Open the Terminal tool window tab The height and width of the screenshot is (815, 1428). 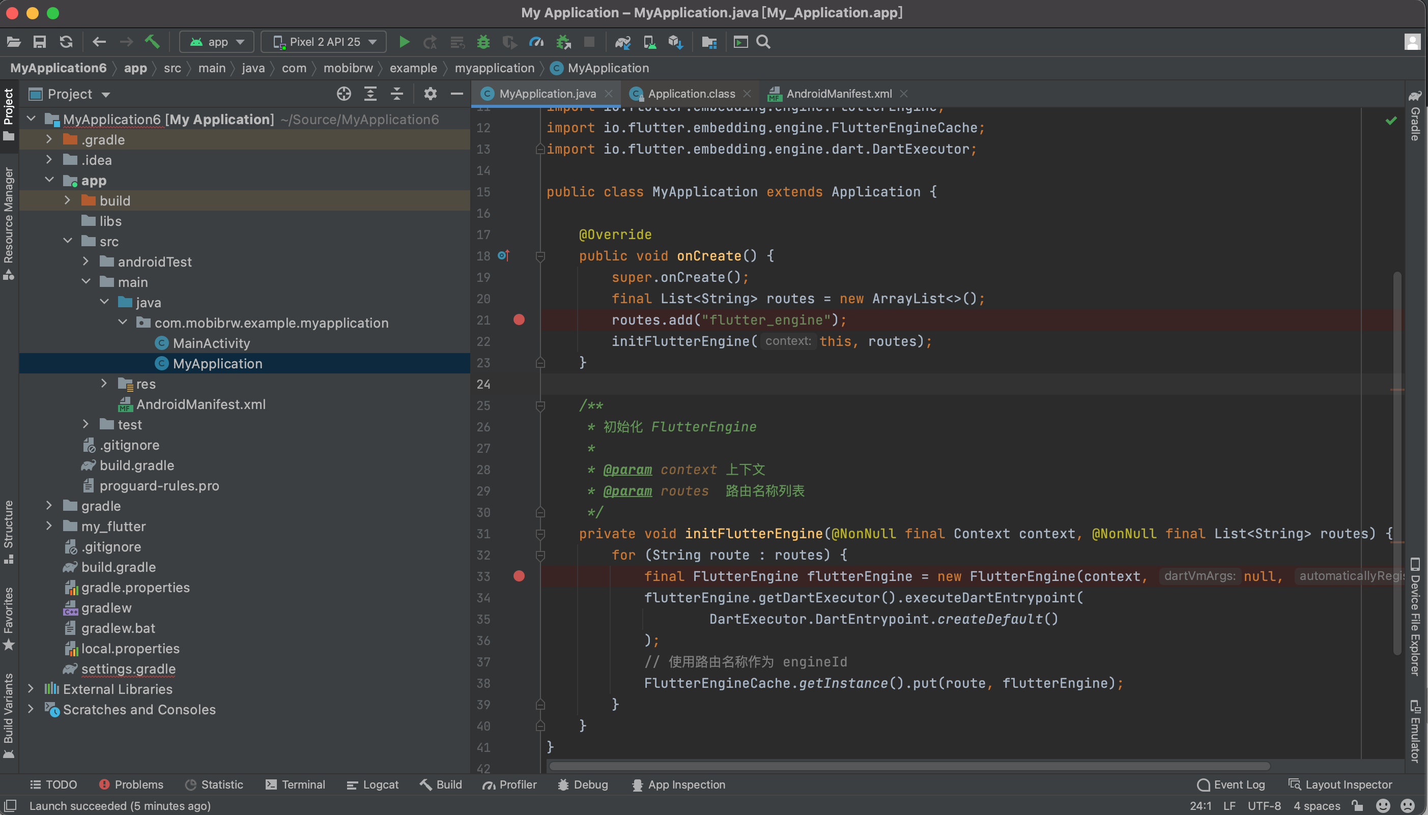(x=295, y=785)
